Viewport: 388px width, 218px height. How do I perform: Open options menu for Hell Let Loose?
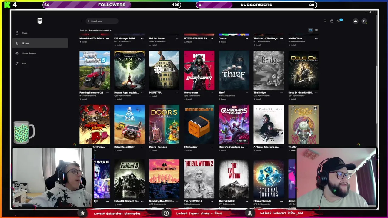[177, 38]
